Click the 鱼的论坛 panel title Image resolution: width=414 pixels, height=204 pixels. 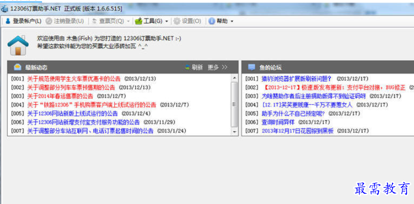[270, 68]
